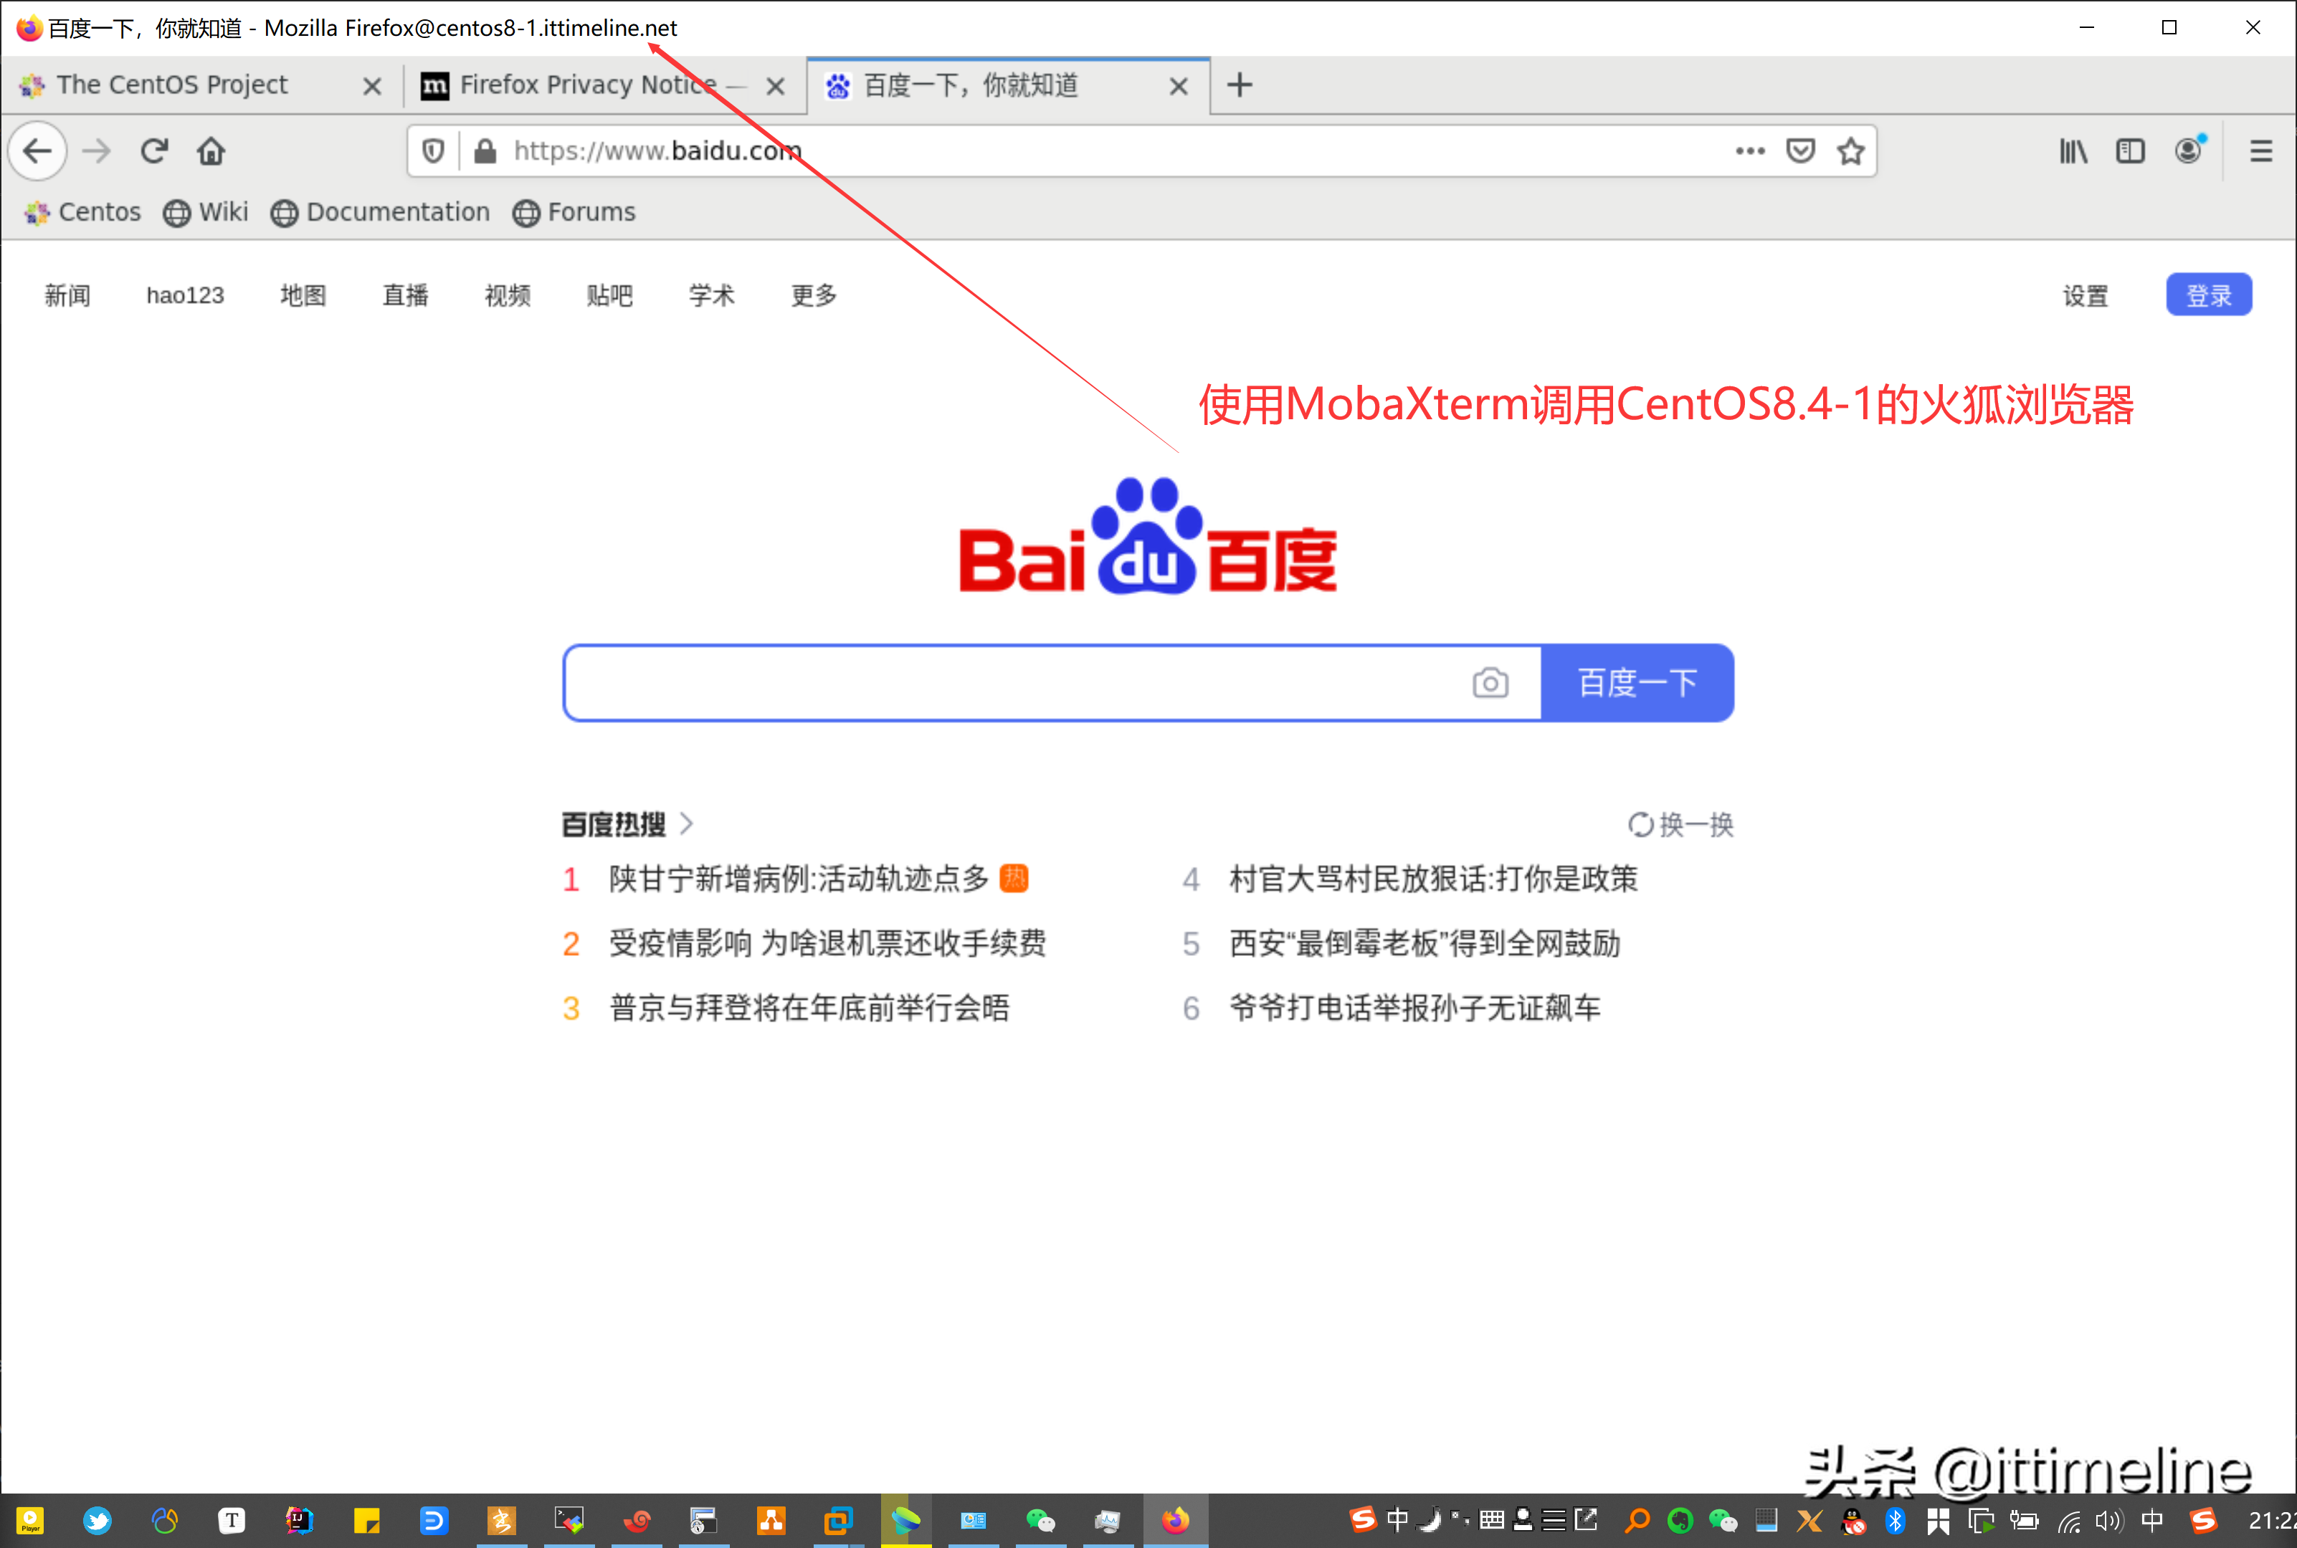Open the magnifier search tray icon
This screenshot has height=1548, width=2297.
pyautogui.click(x=1636, y=1520)
